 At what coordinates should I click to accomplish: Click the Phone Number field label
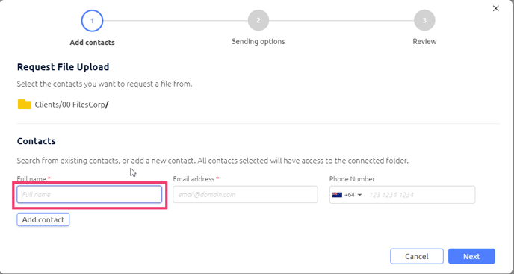[352, 179]
